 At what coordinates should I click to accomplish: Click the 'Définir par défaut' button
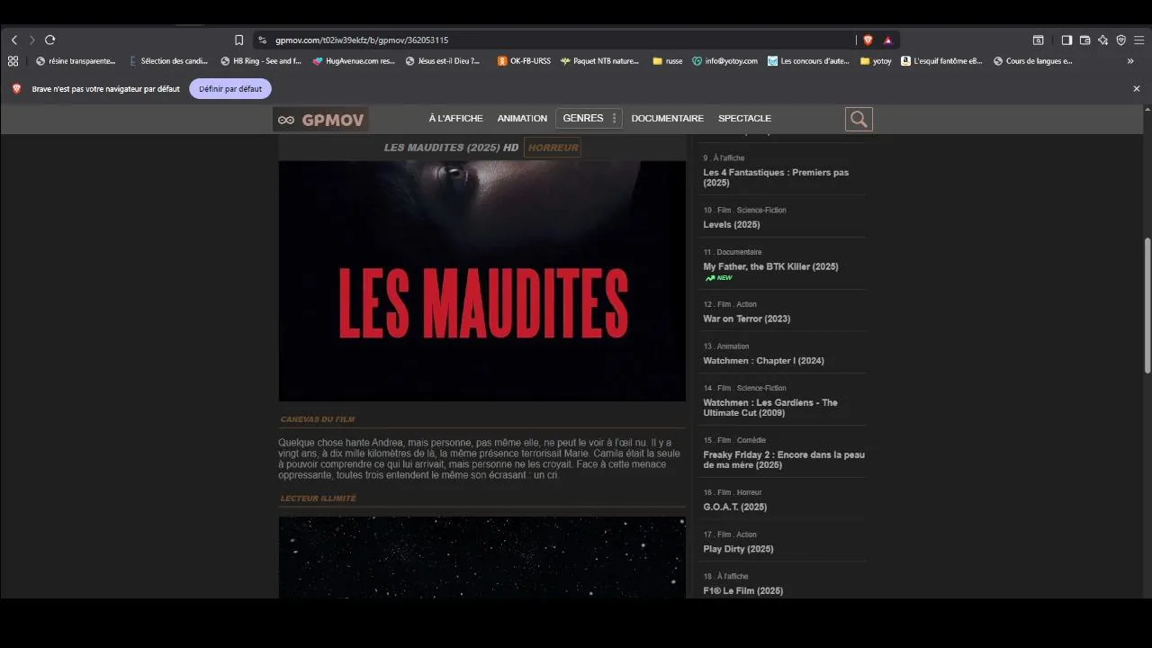[230, 89]
